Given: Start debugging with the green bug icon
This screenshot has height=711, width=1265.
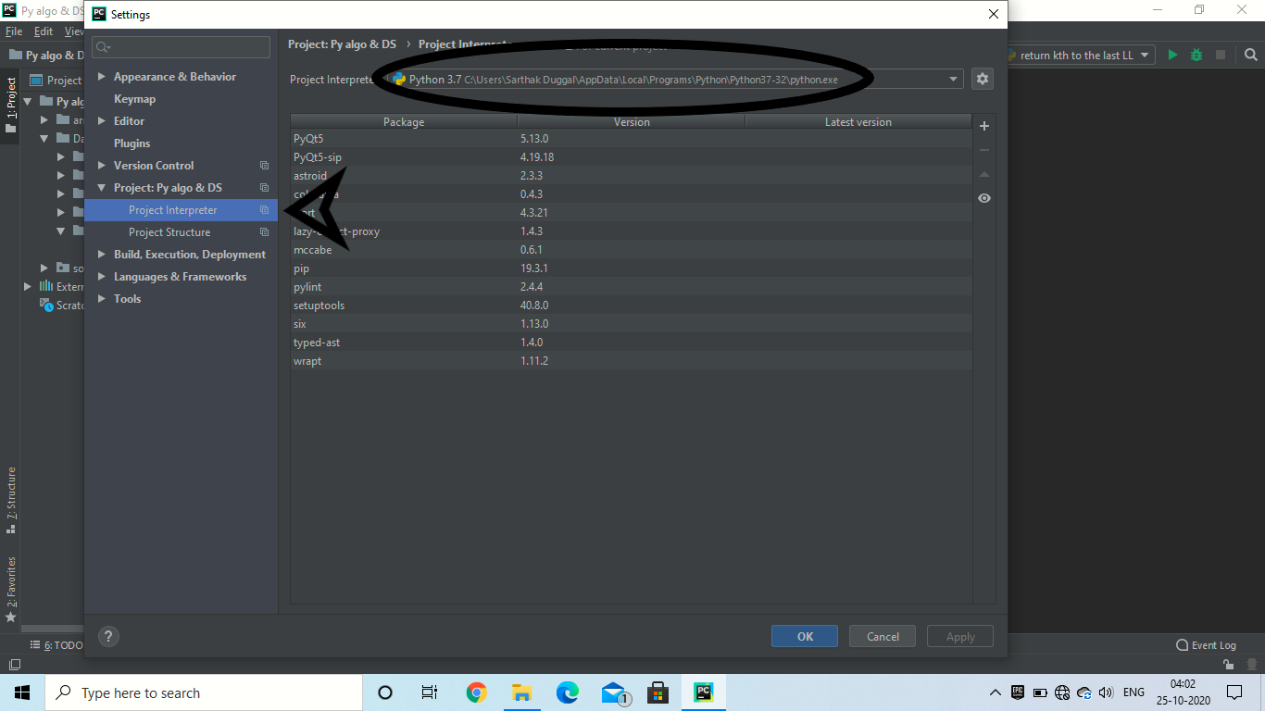Looking at the screenshot, I should 1196,56.
